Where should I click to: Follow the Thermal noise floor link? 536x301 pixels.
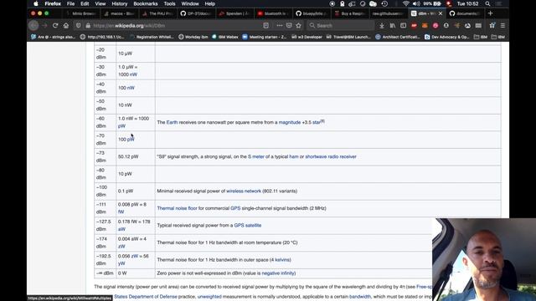(x=177, y=208)
